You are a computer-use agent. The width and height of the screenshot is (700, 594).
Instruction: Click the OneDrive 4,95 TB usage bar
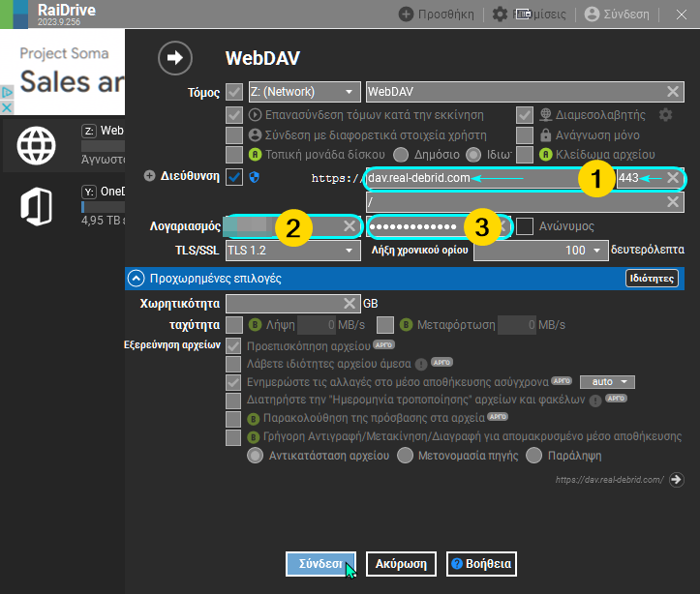point(104,206)
